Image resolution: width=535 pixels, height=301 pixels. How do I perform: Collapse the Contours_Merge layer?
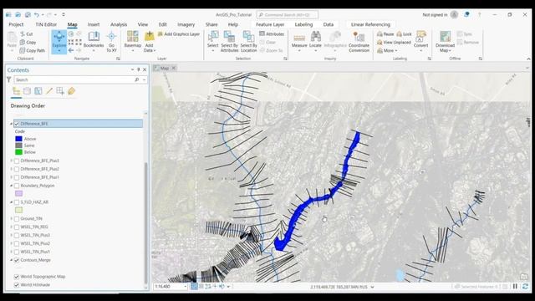click(11, 260)
